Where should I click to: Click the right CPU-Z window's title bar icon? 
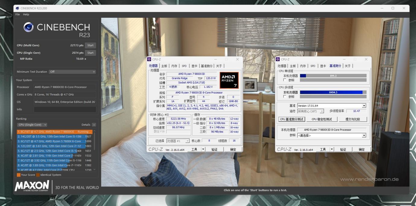pyautogui.click(x=278, y=59)
